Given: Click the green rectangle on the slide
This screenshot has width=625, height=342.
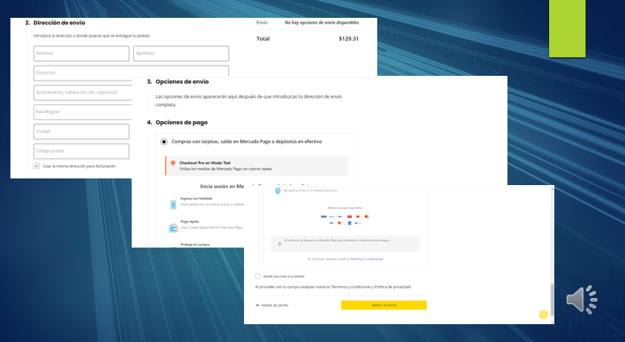Looking at the screenshot, I should (x=567, y=29).
